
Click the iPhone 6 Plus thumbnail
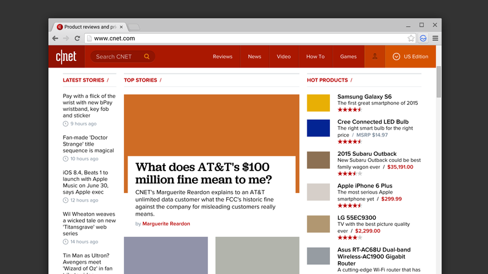click(318, 192)
